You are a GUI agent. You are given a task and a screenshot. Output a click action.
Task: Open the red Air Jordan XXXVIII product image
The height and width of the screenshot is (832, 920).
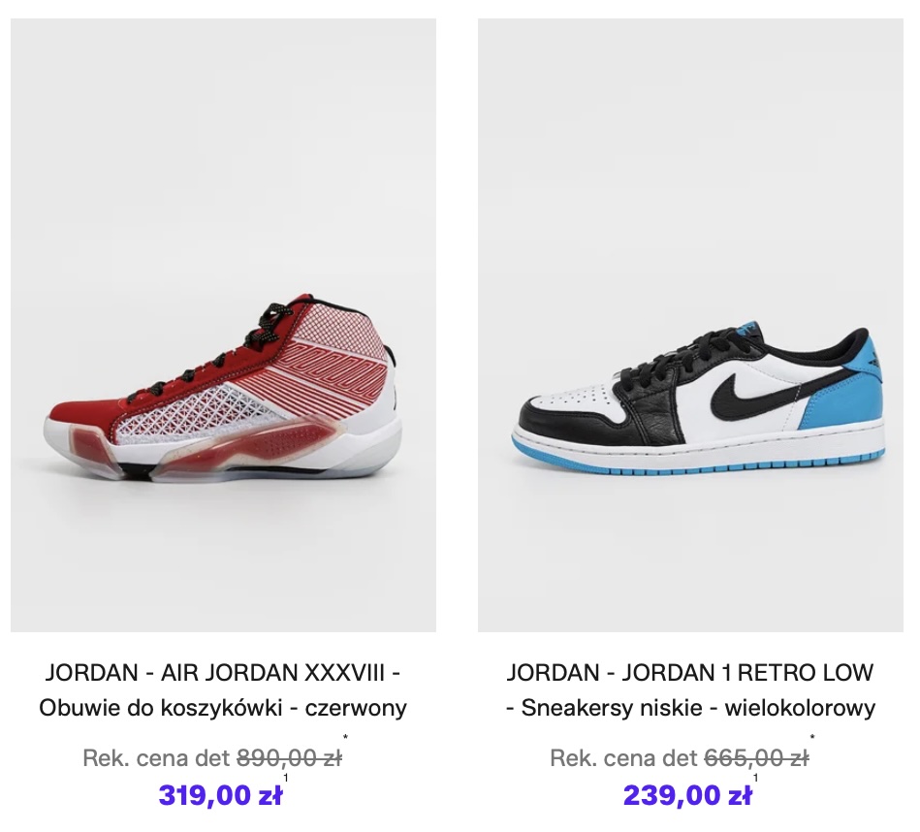click(223, 325)
